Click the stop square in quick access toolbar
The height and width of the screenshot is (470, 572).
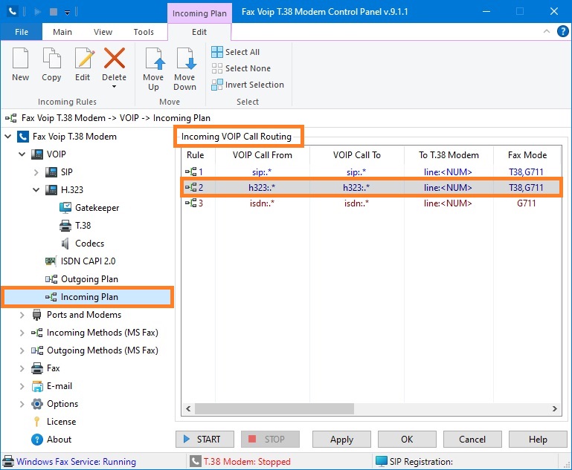tap(54, 12)
